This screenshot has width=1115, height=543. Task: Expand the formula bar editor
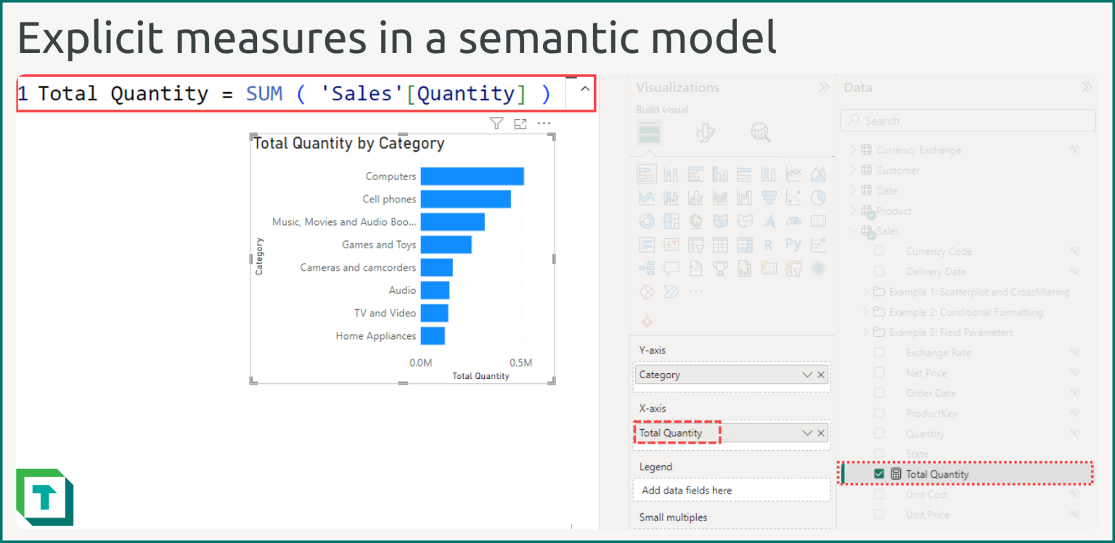tap(584, 89)
